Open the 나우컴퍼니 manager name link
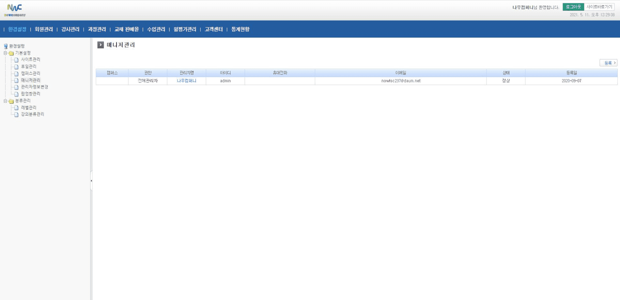Screen dimensions: 620x300 [186, 81]
